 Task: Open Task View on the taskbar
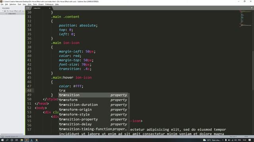point(17,140)
